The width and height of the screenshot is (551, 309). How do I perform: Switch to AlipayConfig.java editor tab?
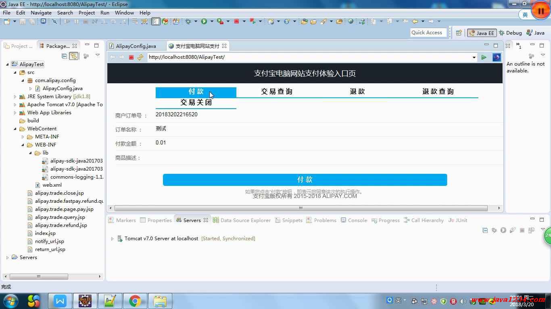click(136, 46)
